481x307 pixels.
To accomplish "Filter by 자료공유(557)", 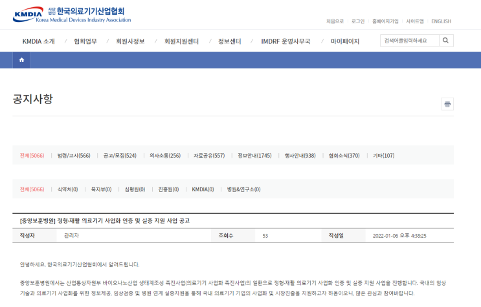I will point(209,156).
